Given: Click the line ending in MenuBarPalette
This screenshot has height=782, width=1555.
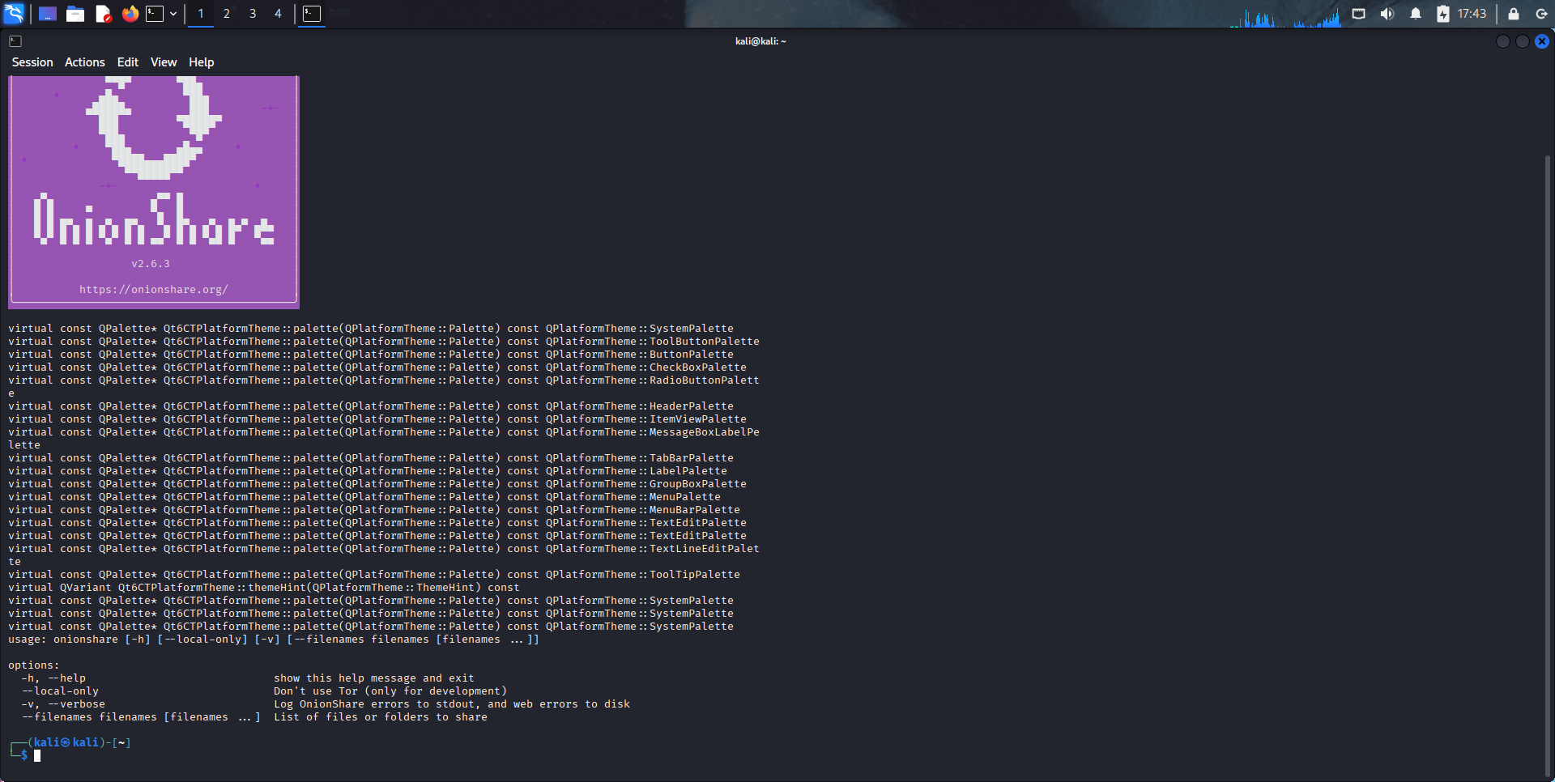Looking at the screenshot, I should [x=374, y=510].
